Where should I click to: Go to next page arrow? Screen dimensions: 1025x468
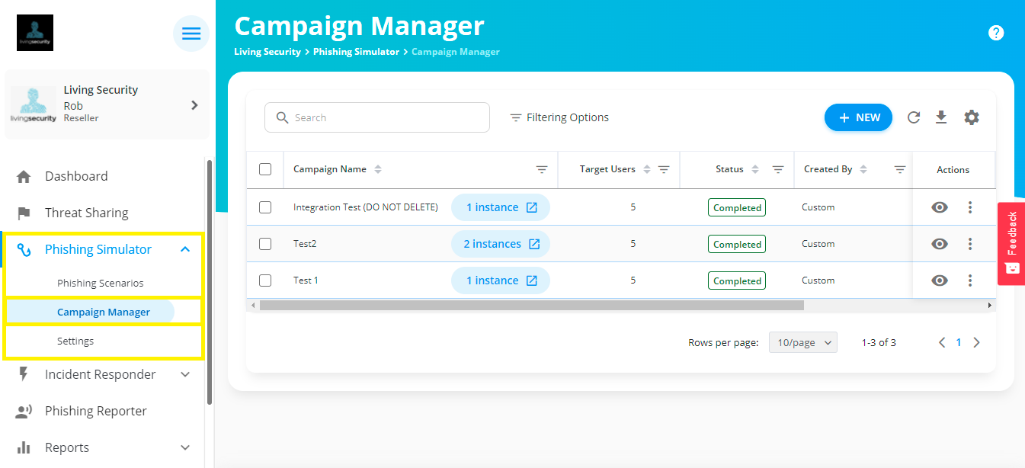click(x=977, y=343)
